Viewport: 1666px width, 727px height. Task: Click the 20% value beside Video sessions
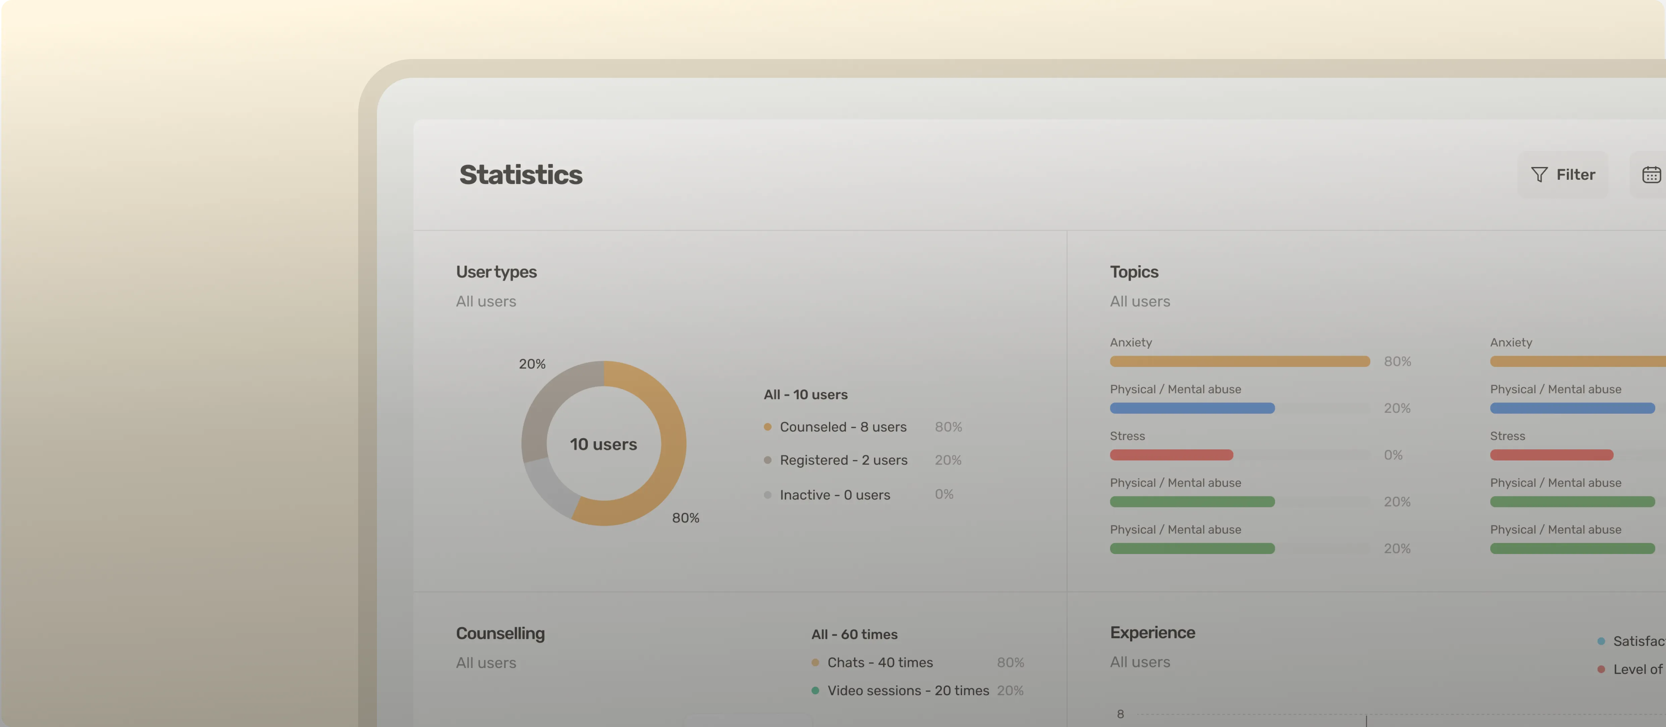click(x=1009, y=690)
